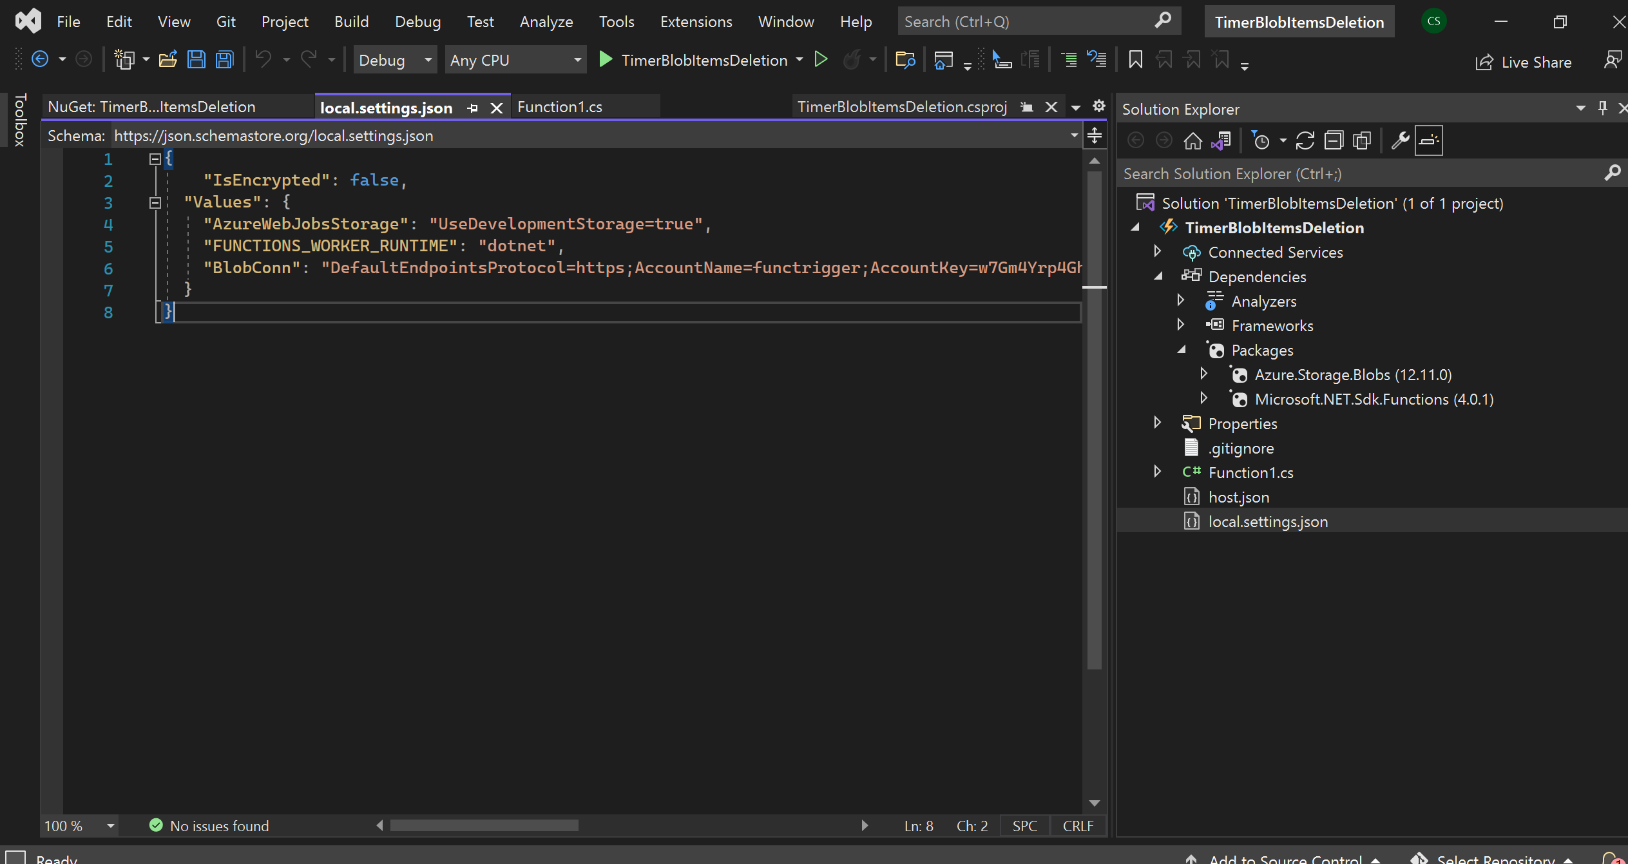Viewport: 1628px width, 864px height.
Task: Toggle the bookmark toolbar icon
Action: pyautogui.click(x=1135, y=60)
